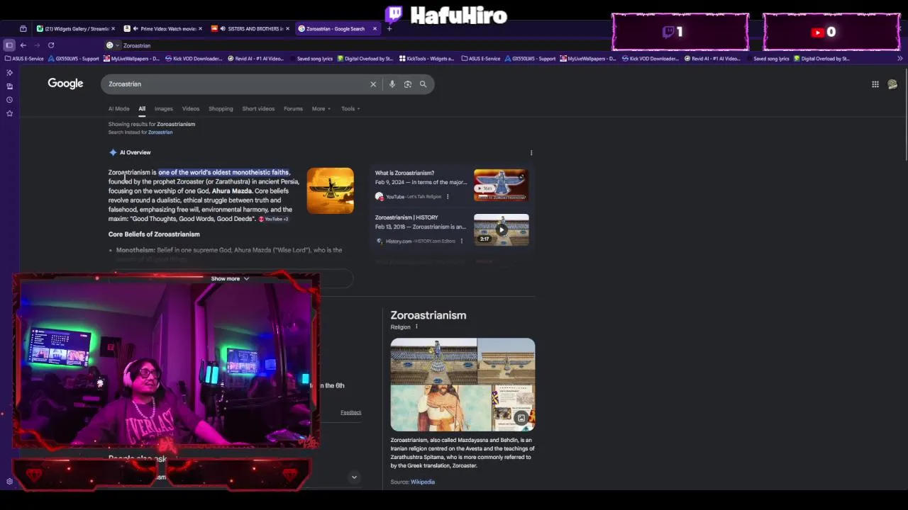Screen dimensions: 908x510
Task: Select the Forums search tab
Action: click(293, 108)
